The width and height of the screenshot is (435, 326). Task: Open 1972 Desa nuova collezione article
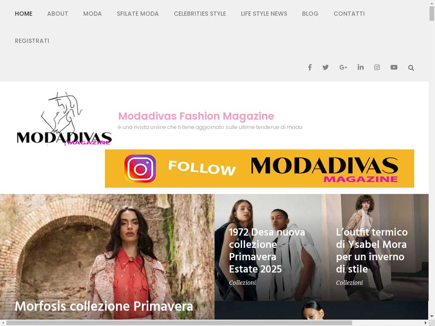[267, 250]
